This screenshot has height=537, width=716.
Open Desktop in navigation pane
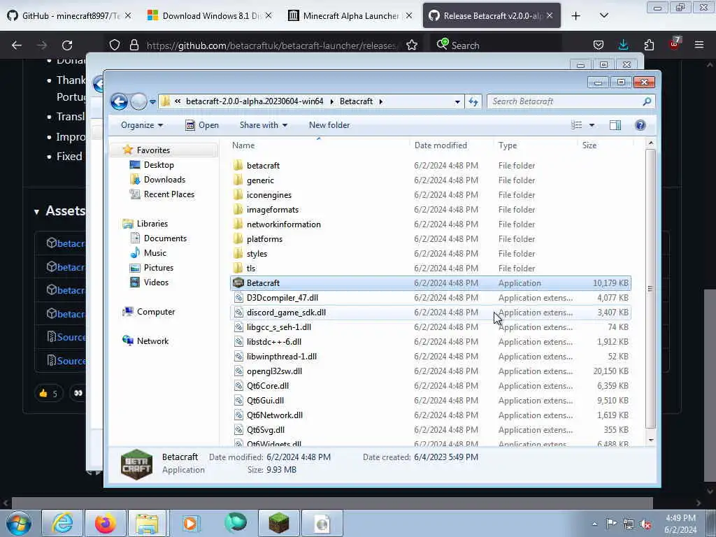(x=159, y=165)
